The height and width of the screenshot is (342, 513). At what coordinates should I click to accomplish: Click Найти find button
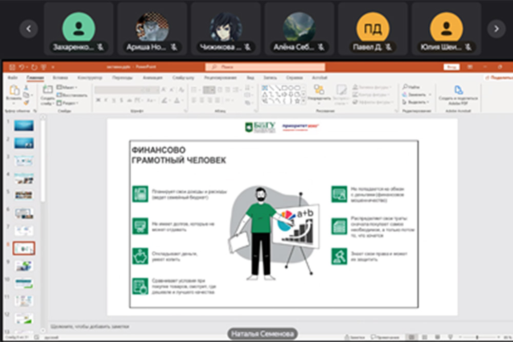[x=411, y=87]
